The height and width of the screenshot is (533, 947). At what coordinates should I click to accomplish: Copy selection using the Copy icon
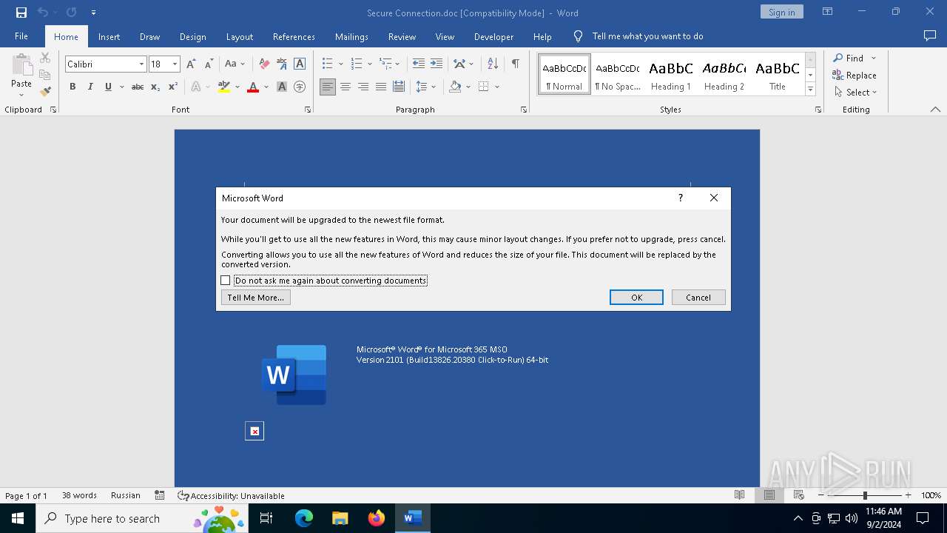(x=45, y=75)
